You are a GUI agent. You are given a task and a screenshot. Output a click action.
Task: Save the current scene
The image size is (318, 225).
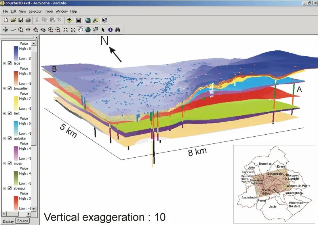[x=21, y=20]
